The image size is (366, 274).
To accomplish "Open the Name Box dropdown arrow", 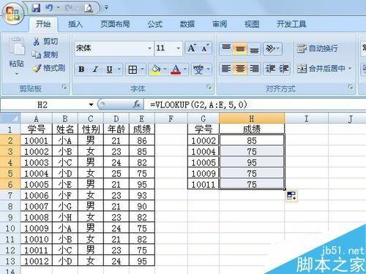I will tap(91, 105).
